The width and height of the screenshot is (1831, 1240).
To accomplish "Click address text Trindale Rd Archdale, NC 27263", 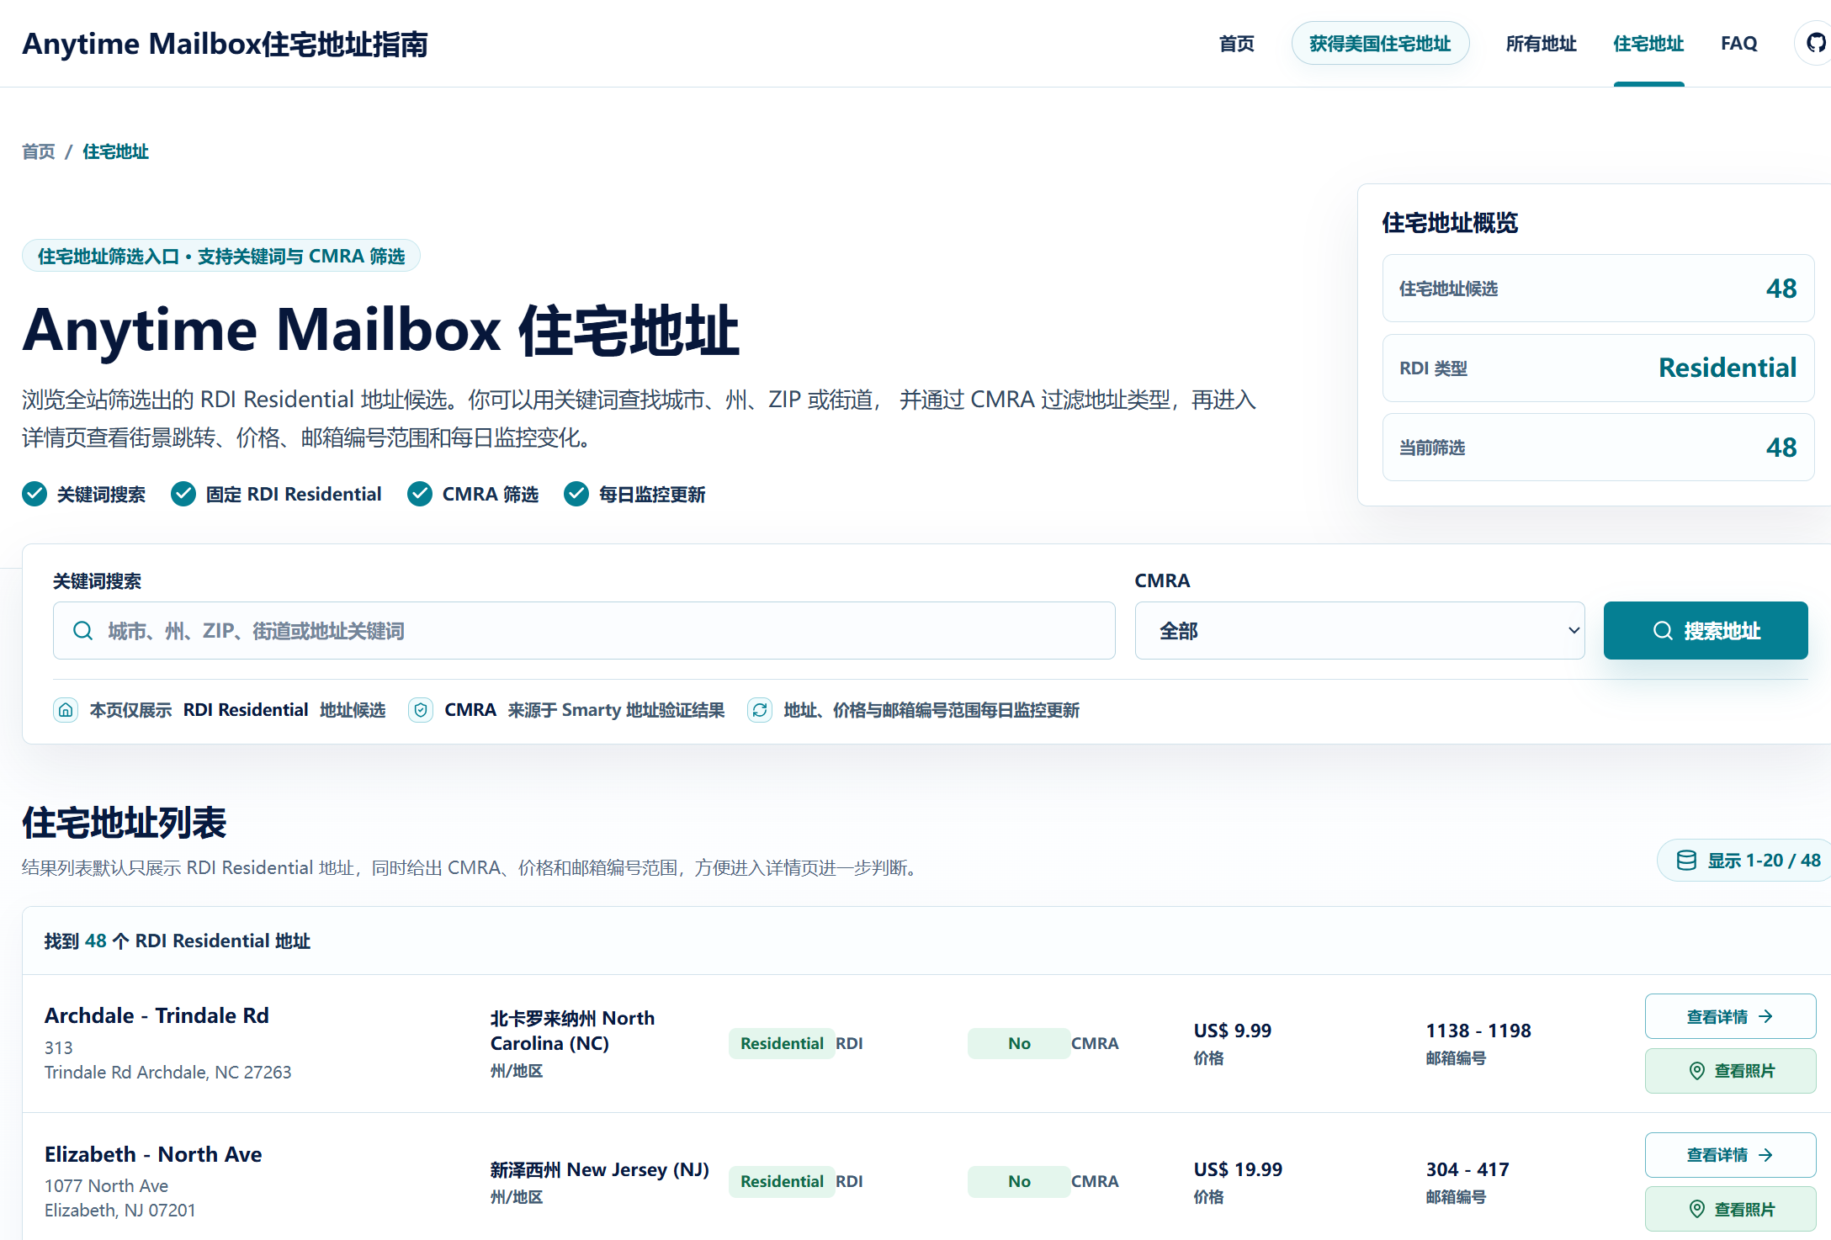I will tap(168, 1072).
